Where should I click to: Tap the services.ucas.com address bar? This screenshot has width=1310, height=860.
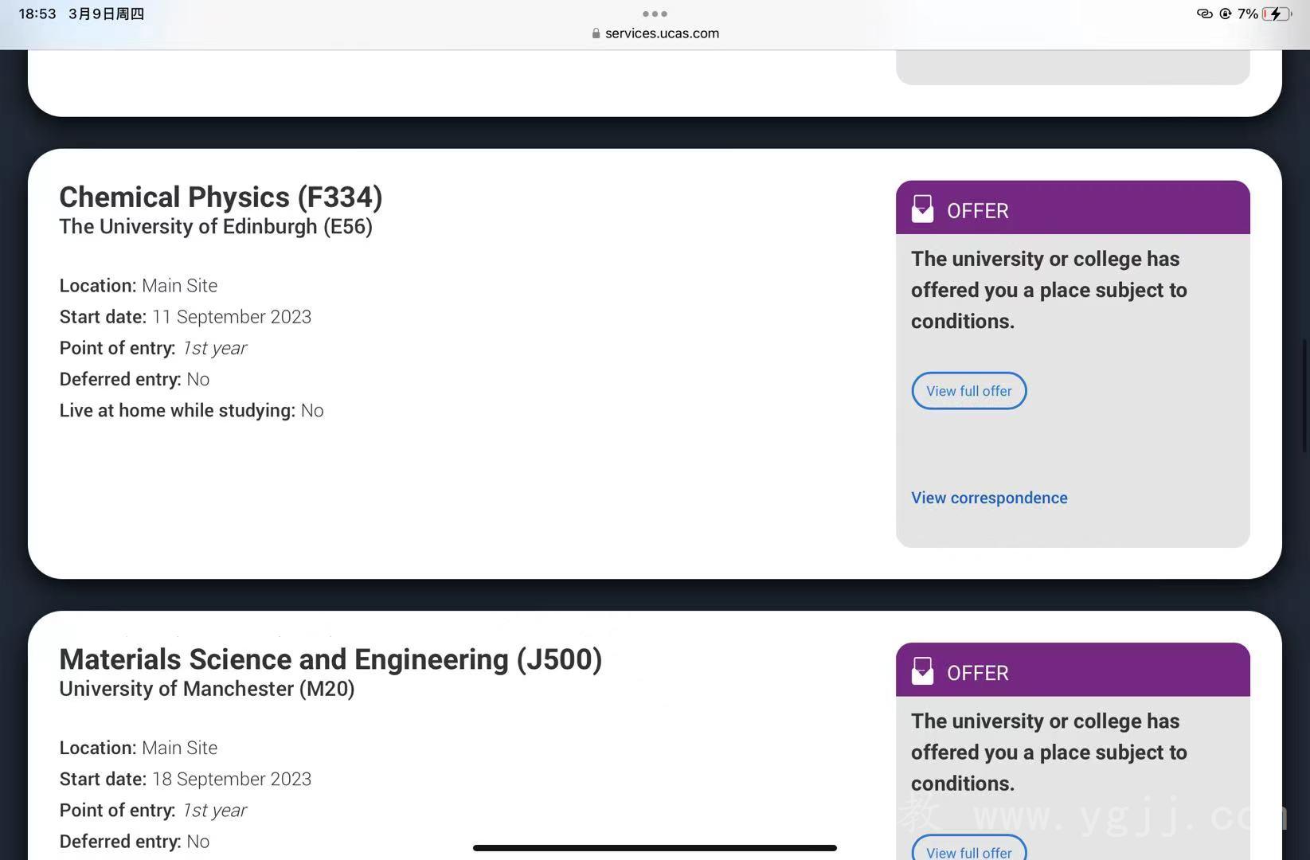655,33
